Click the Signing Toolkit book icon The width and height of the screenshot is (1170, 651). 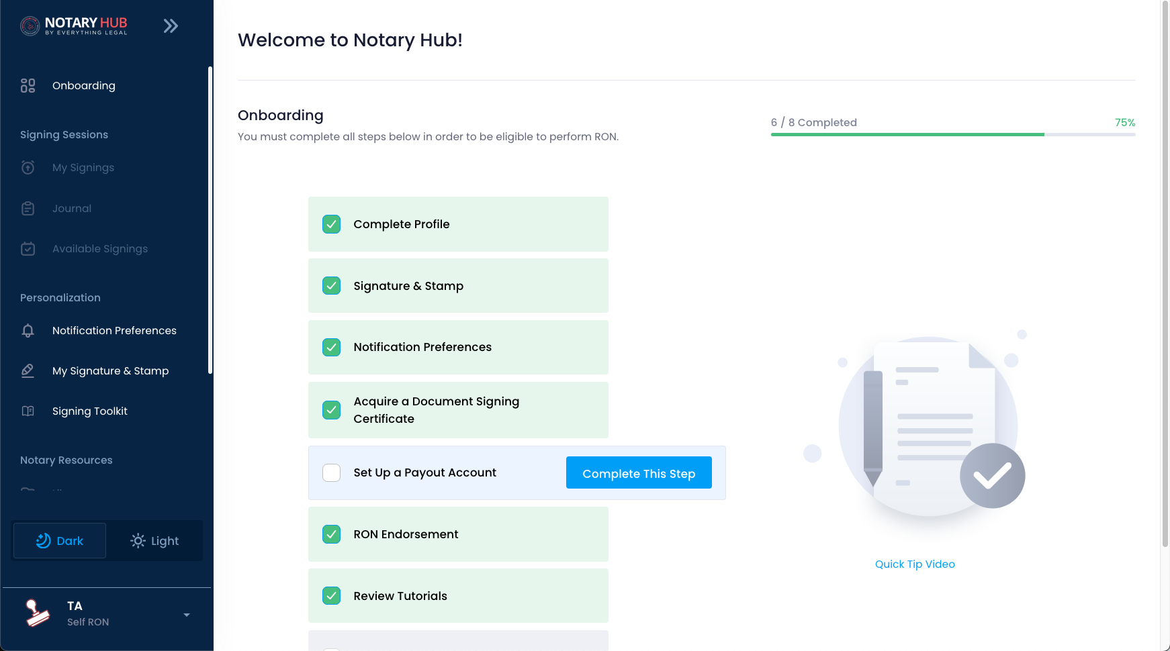[x=28, y=411]
